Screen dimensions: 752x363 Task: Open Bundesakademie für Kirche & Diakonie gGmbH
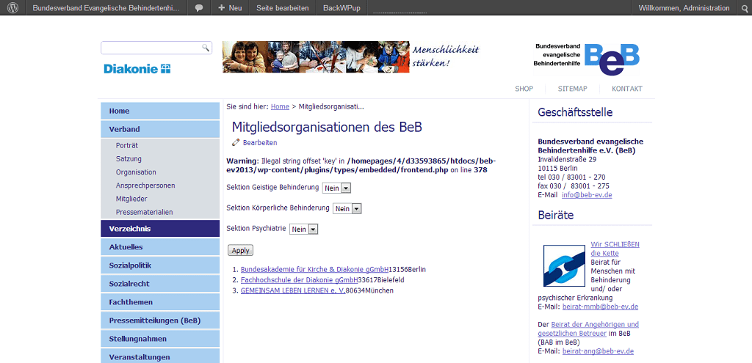[314, 269]
